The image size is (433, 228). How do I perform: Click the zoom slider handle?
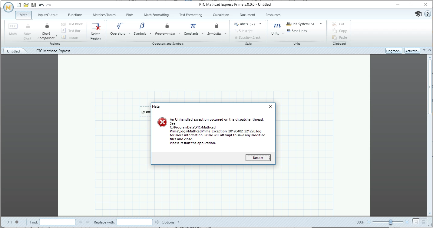tap(391, 222)
